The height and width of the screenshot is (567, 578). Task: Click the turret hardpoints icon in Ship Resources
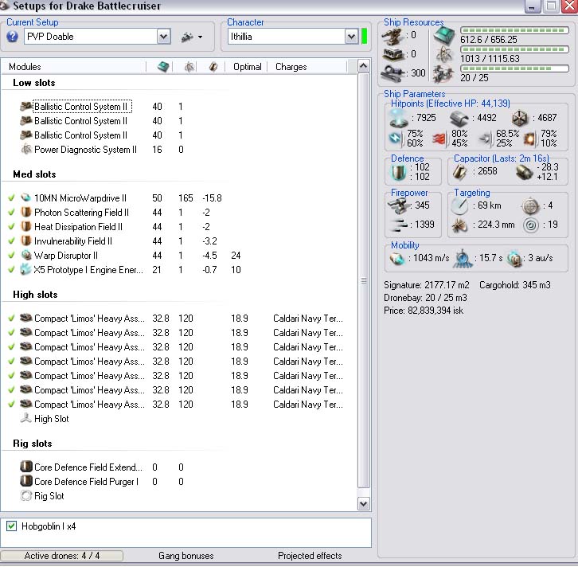(x=392, y=36)
